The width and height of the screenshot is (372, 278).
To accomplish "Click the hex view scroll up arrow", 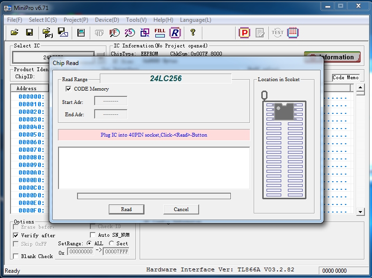I will point(360,87).
